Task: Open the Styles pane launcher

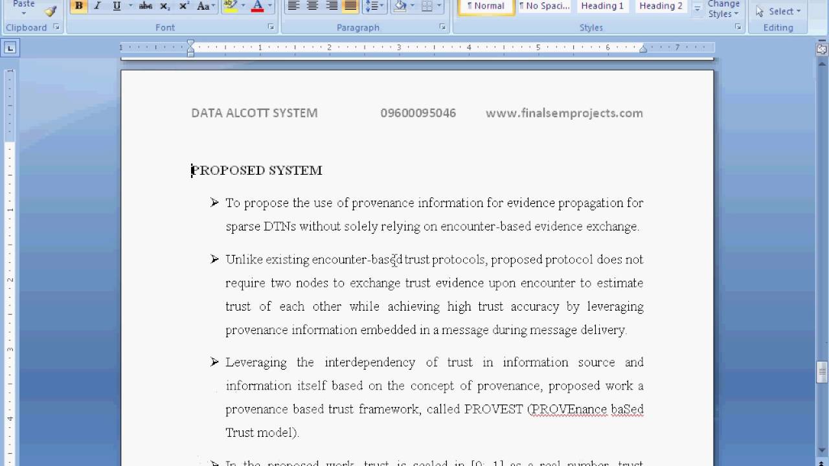Action: 738,27
